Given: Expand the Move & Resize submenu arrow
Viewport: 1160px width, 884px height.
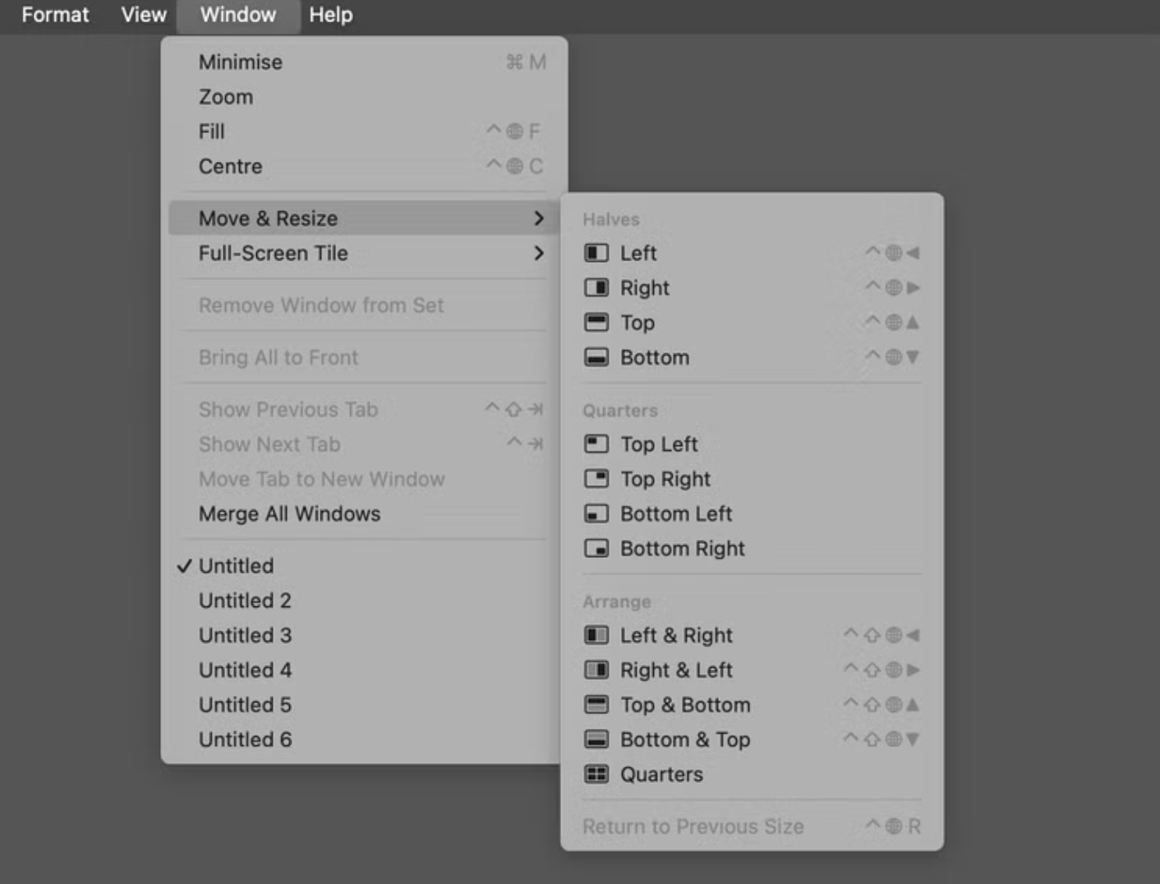Looking at the screenshot, I should (539, 219).
